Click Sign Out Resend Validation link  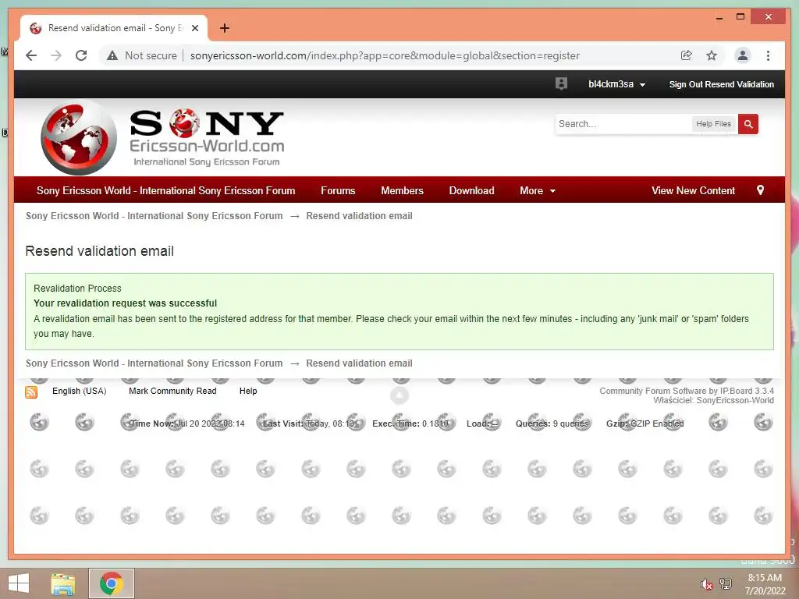pyautogui.click(x=721, y=84)
